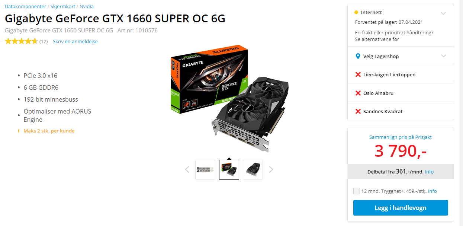The image size is (463, 226).
Task: Click the next image arrow
Action: point(271,170)
